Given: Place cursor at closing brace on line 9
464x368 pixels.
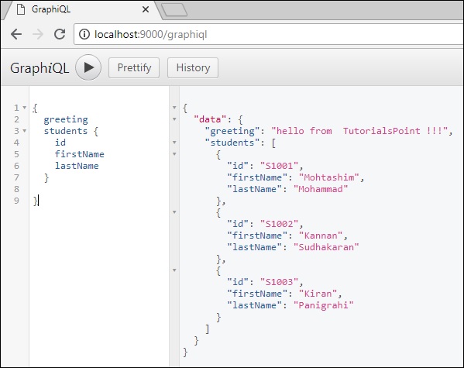Looking at the screenshot, I should (x=36, y=201).
